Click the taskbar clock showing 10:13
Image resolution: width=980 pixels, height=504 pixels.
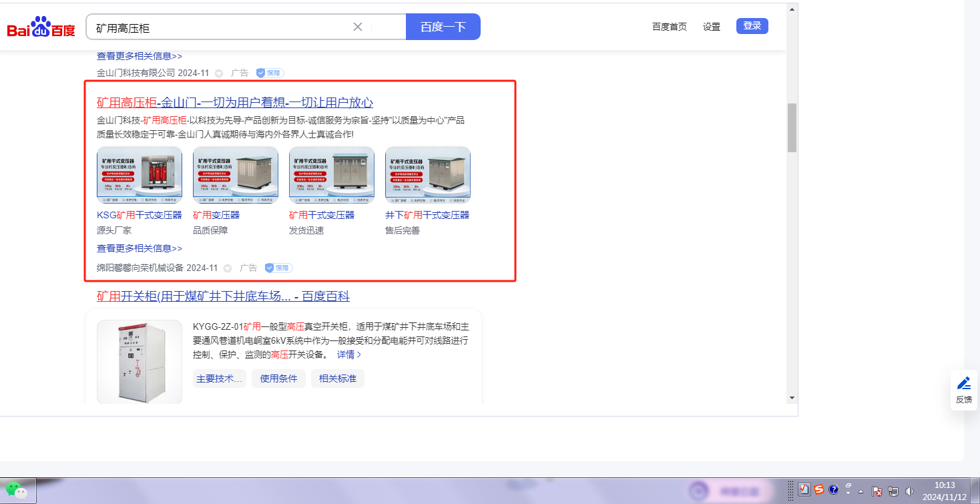pyautogui.click(x=945, y=491)
